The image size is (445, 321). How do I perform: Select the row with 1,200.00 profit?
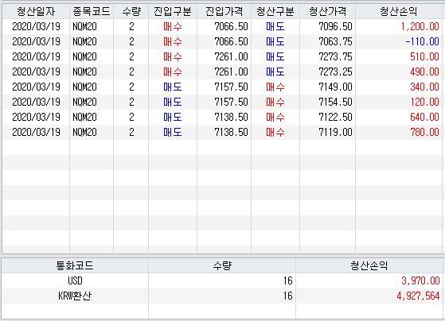coord(222,27)
